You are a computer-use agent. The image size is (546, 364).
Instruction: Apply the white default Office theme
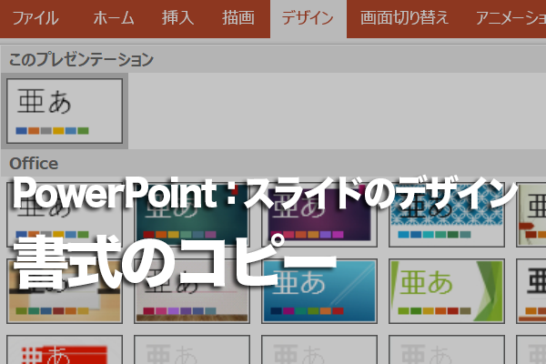pyautogui.click(x=65, y=215)
